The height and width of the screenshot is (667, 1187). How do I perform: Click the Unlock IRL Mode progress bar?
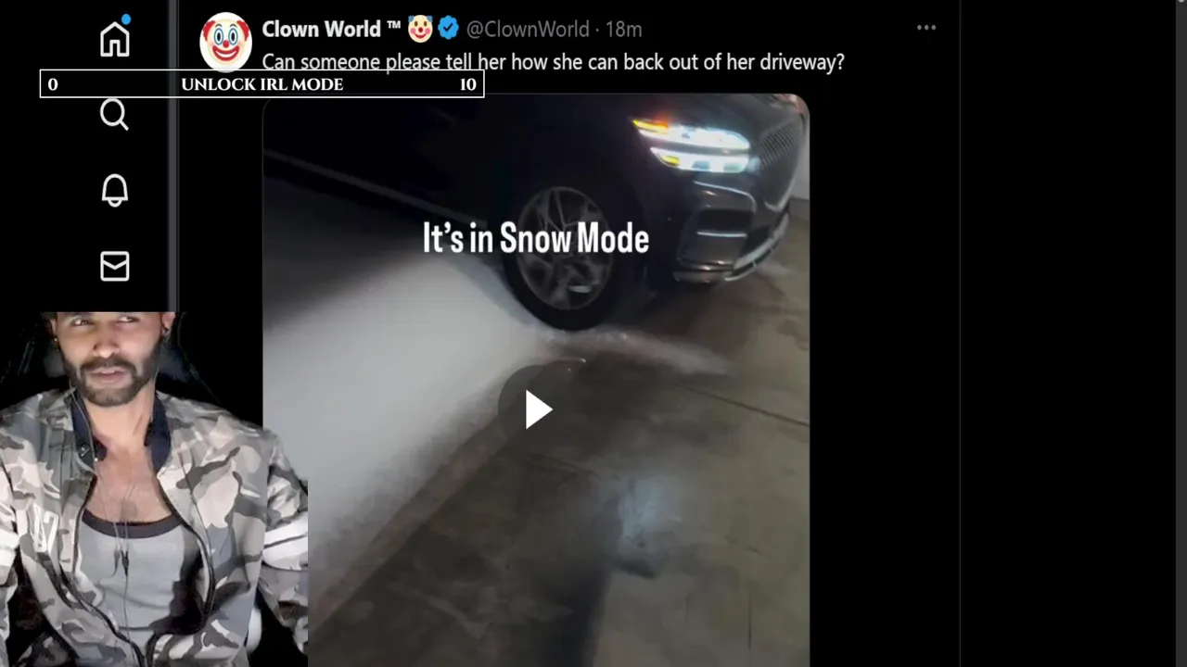[x=262, y=84]
